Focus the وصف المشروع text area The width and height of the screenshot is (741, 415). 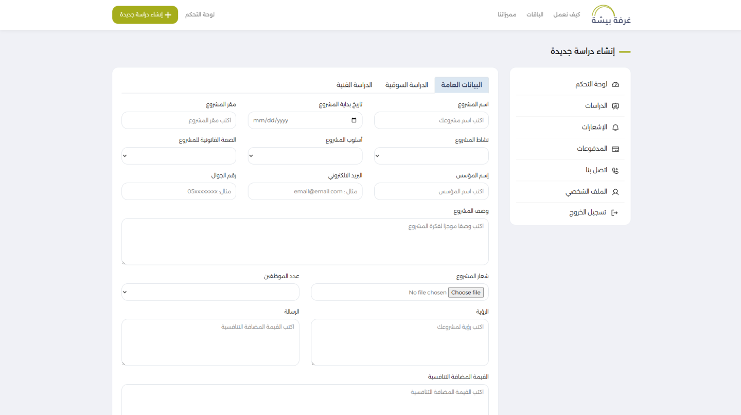[305, 242]
